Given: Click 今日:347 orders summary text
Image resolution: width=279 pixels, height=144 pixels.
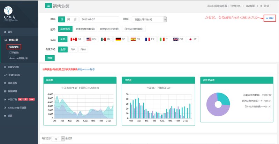Looking at the screenshot, I should [151, 88].
